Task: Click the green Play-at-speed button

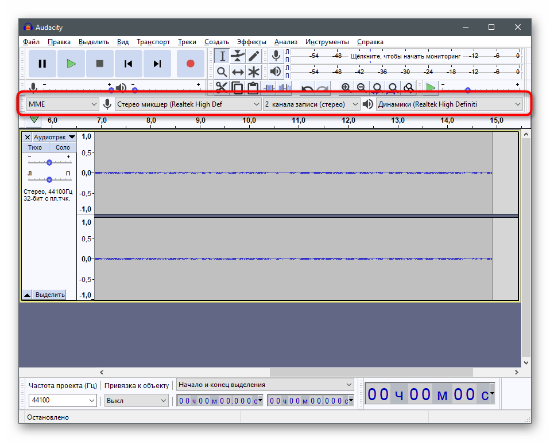Action: pyautogui.click(x=431, y=88)
